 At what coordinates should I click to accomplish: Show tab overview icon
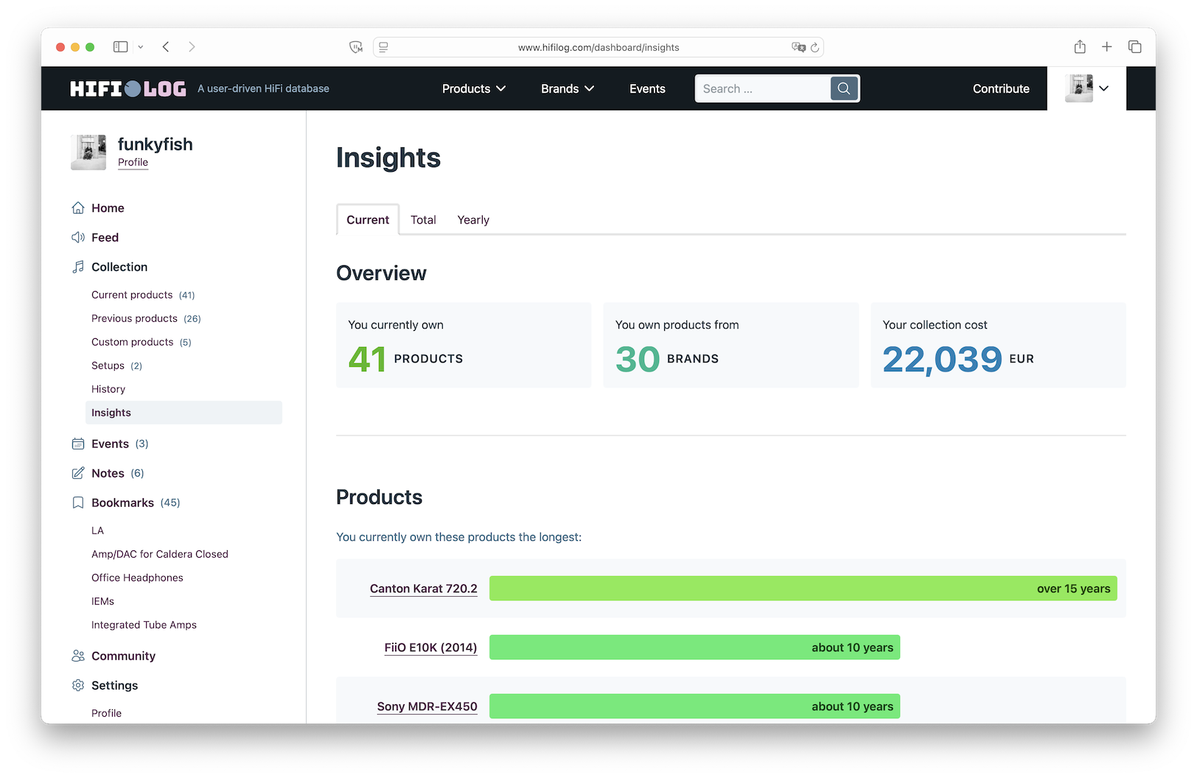1135,46
